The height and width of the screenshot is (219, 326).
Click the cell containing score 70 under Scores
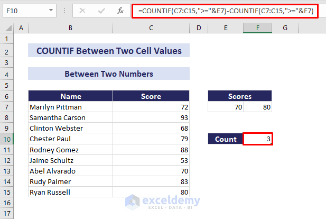coord(226,107)
